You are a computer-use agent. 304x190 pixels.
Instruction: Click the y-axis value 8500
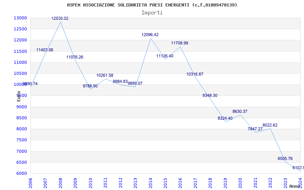[21, 118]
